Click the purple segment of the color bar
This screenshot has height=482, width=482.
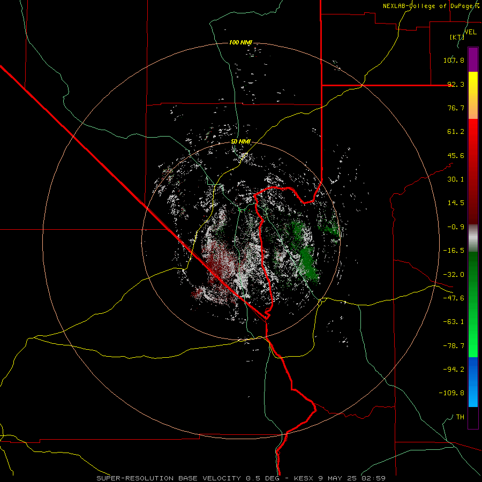click(473, 59)
